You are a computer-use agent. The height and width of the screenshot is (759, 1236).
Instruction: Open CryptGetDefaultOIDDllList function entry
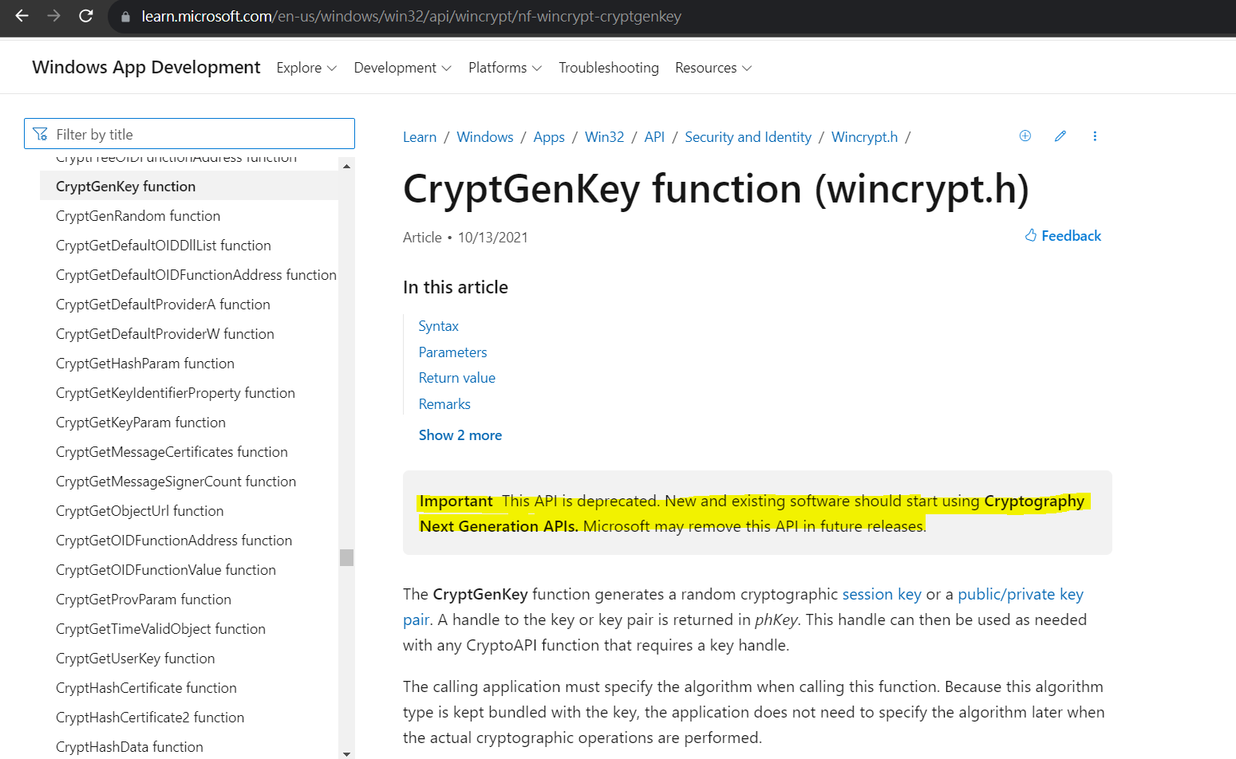[164, 246]
